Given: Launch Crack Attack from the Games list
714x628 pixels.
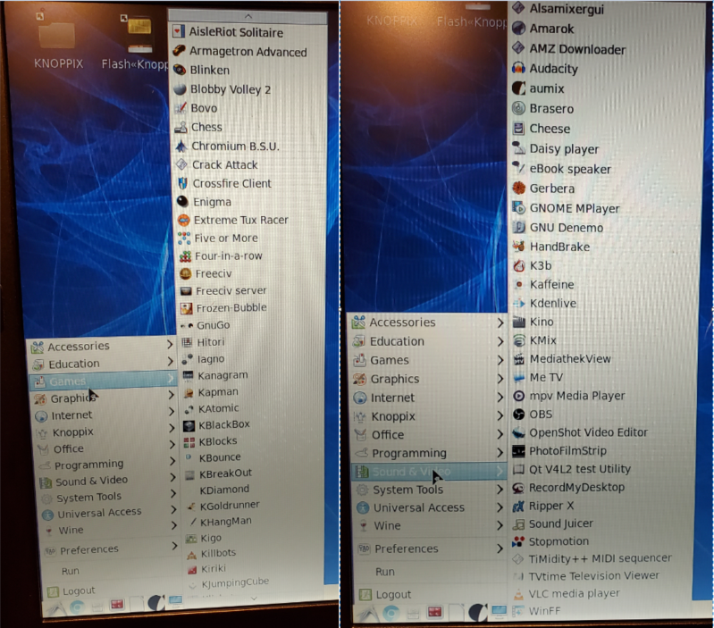Looking at the screenshot, I should [225, 164].
